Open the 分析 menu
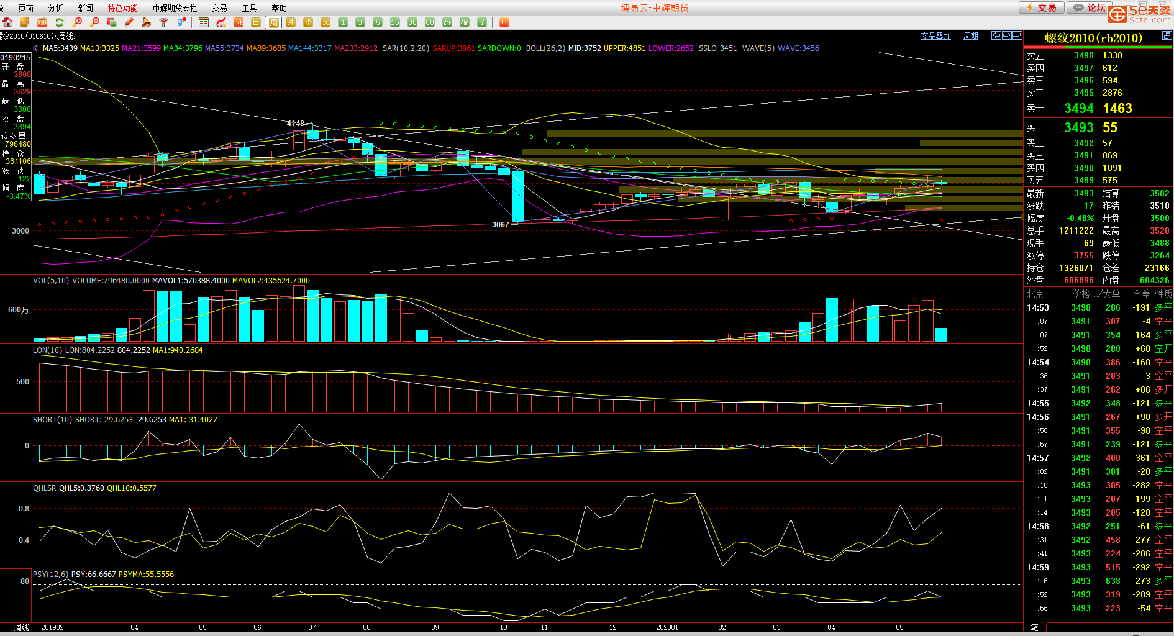Image resolution: width=1174 pixels, height=636 pixels. point(56,8)
